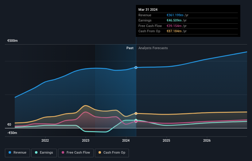Toggle the Free Cash Flow legend button
This screenshot has width=252, height=161.
(76, 153)
